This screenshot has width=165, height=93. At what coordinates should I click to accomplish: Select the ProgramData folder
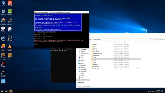pos(116,55)
